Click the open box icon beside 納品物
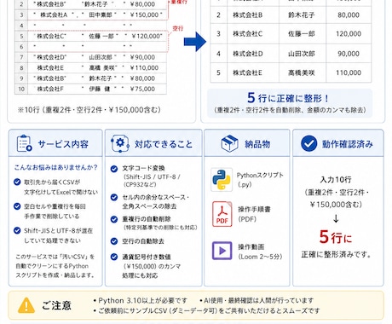The image size is (392, 324). [x=229, y=143]
